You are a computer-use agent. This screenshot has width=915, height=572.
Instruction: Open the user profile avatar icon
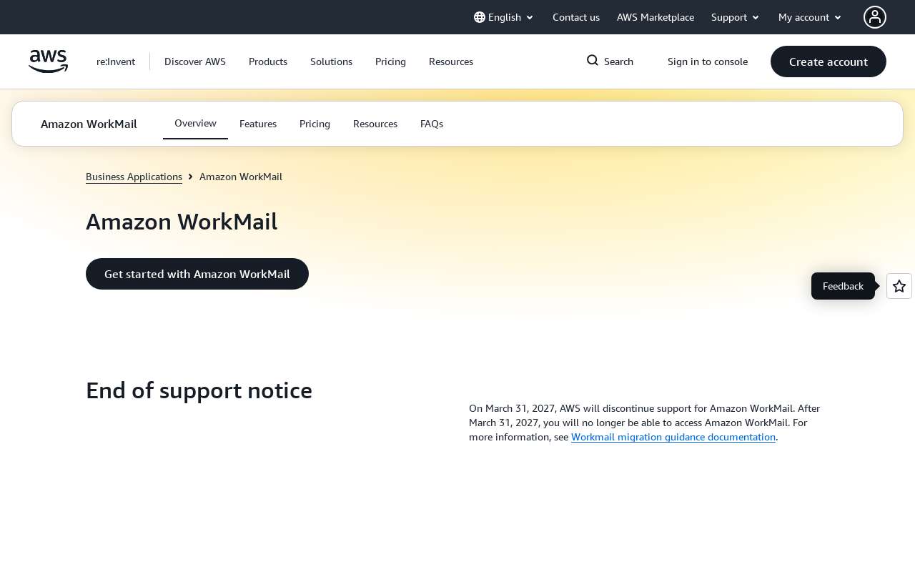coord(875,17)
